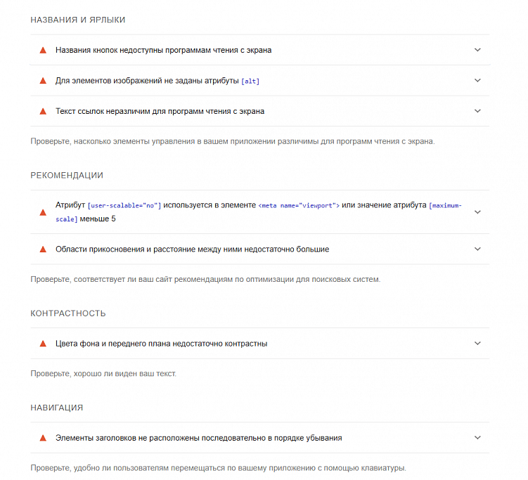
Task: Click audit title "Цвета фона и переднего плана"
Action: pyautogui.click(x=161, y=344)
